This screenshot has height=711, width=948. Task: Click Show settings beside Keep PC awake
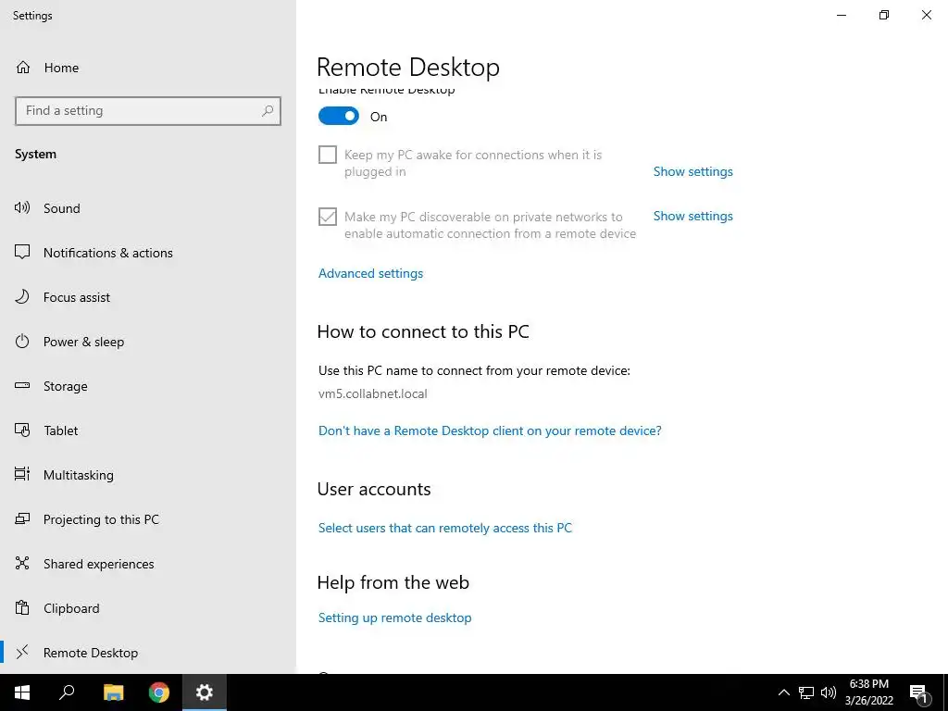tap(692, 171)
